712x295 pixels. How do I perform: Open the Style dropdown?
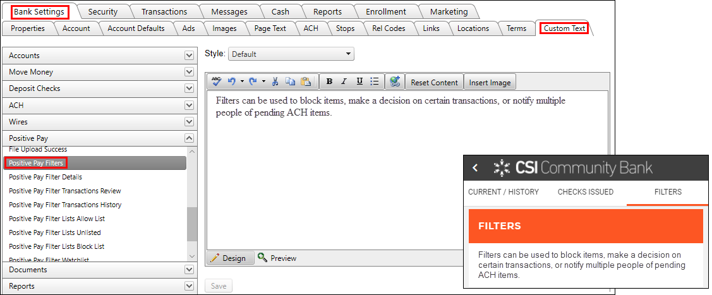click(291, 54)
